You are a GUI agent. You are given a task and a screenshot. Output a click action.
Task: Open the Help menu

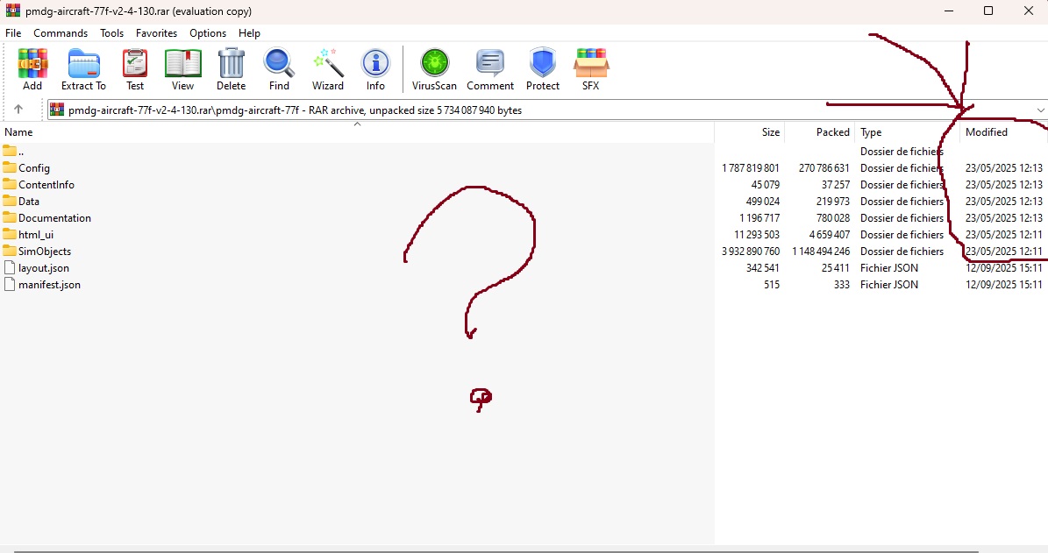[249, 32]
